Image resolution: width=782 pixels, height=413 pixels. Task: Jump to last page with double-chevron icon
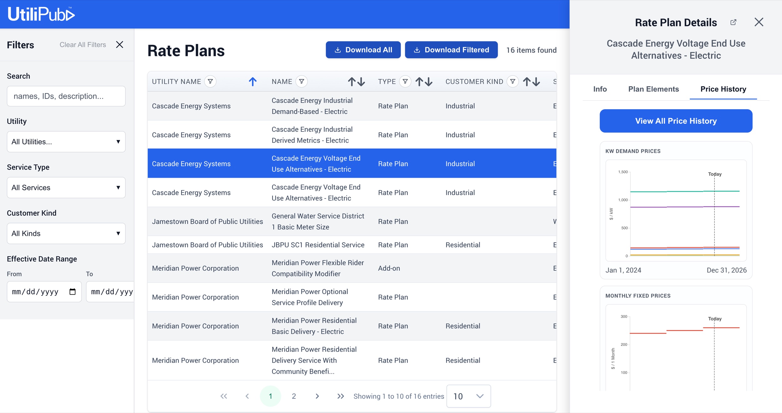[340, 396]
